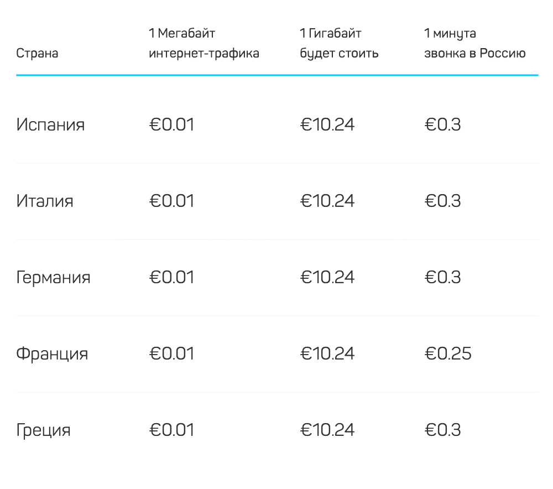The width and height of the screenshot is (553, 489).
Task: Click Греция's €10.24 gigabyte price
Action: tap(327, 430)
